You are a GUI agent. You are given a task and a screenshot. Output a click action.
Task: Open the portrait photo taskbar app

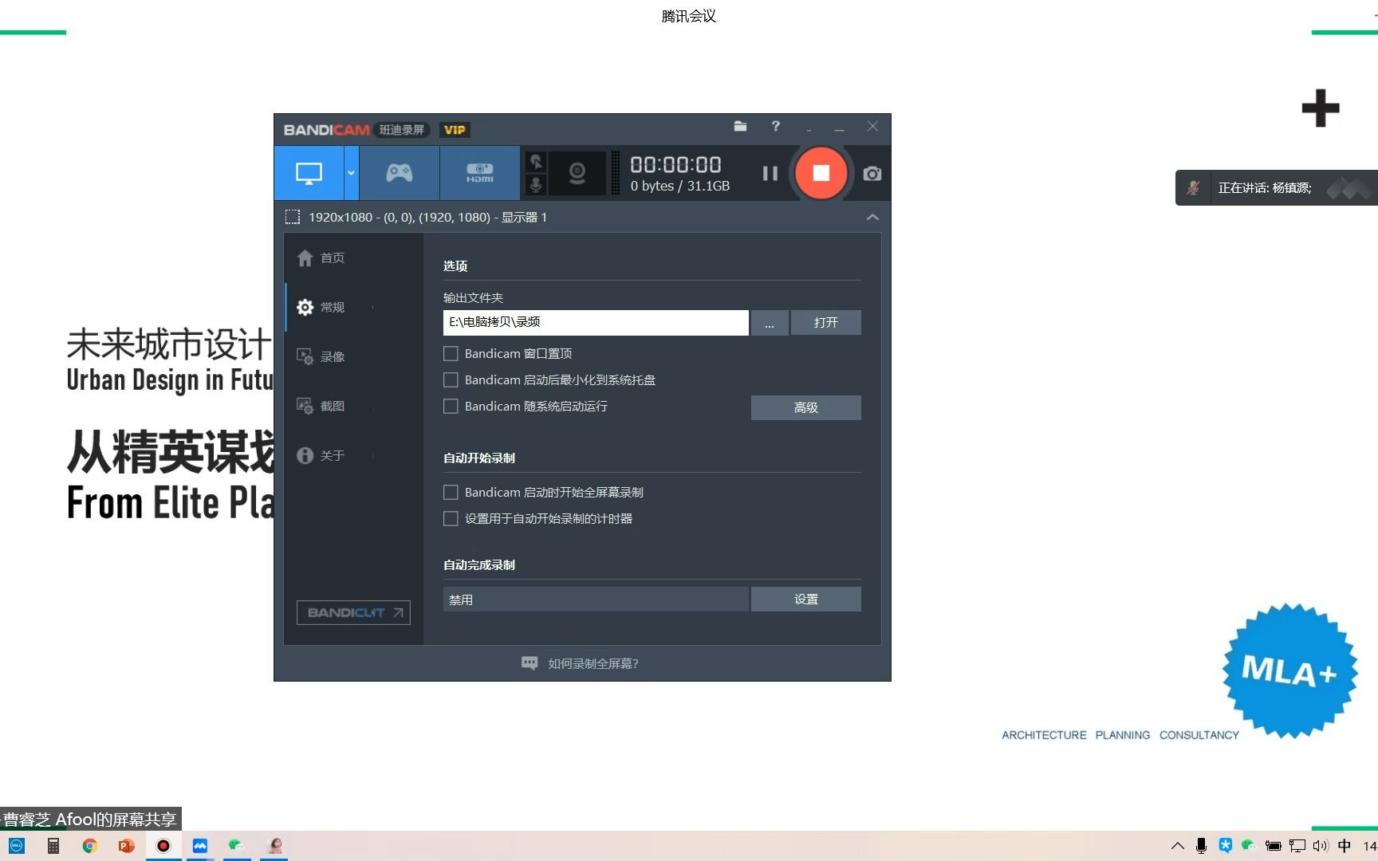[274, 846]
